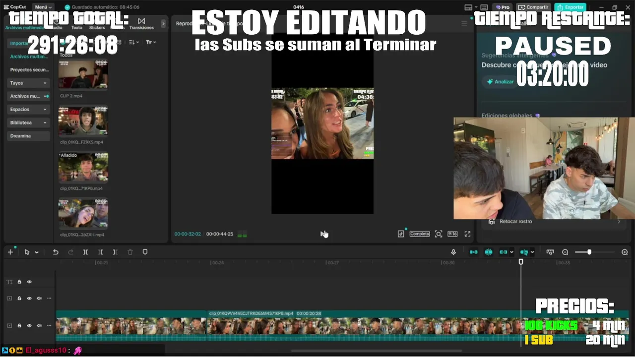Open more options for main video track
The width and height of the screenshot is (635, 357).
pos(49,326)
